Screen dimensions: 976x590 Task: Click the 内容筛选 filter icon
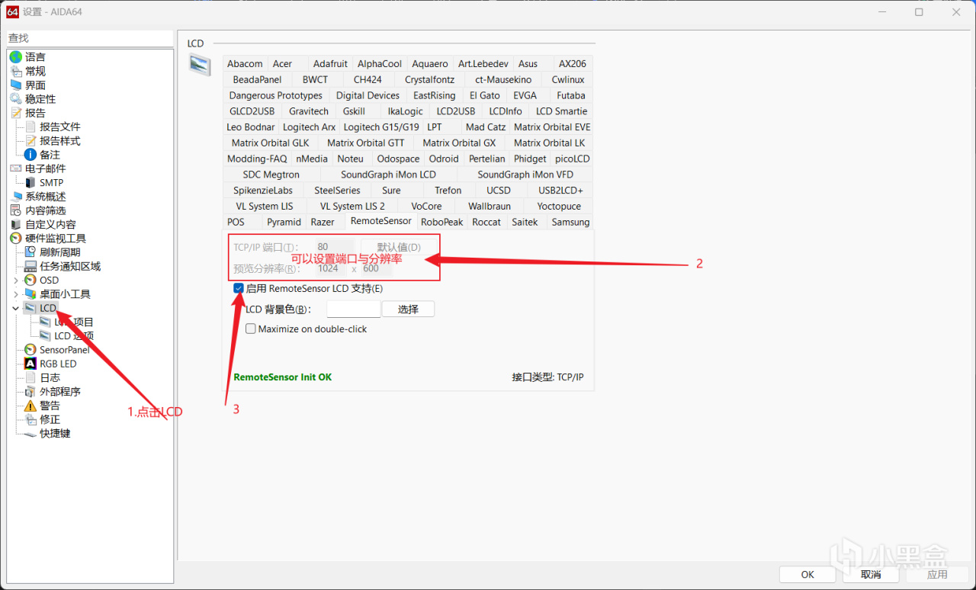pyautogui.click(x=16, y=210)
